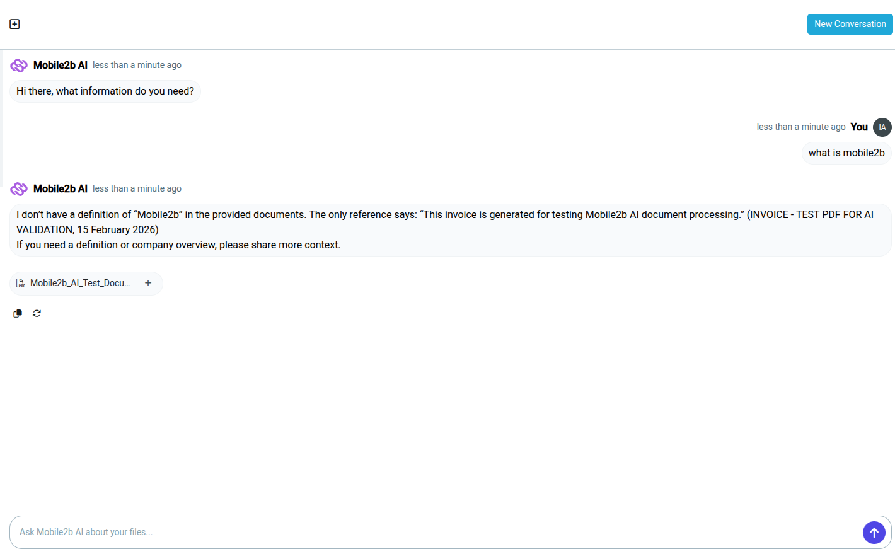Image resolution: width=895 pixels, height=549 pixels.
Task: Open a new chat with the plus icon top-left
Action: click(x=14, y=23)
